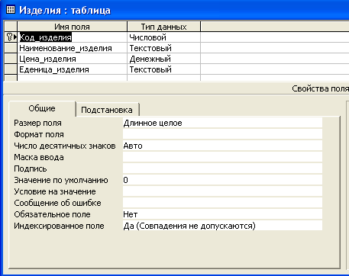Click the table icon in title bar
The image size is (349, 276).
10,10
